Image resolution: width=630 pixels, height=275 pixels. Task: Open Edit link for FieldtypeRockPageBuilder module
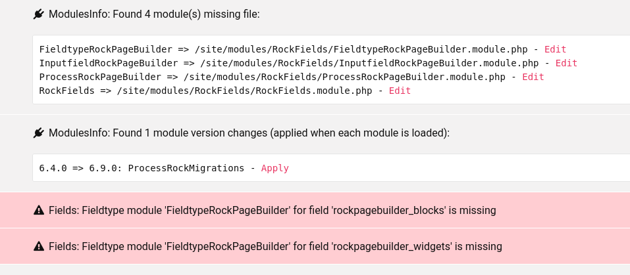tap(555, 50)
